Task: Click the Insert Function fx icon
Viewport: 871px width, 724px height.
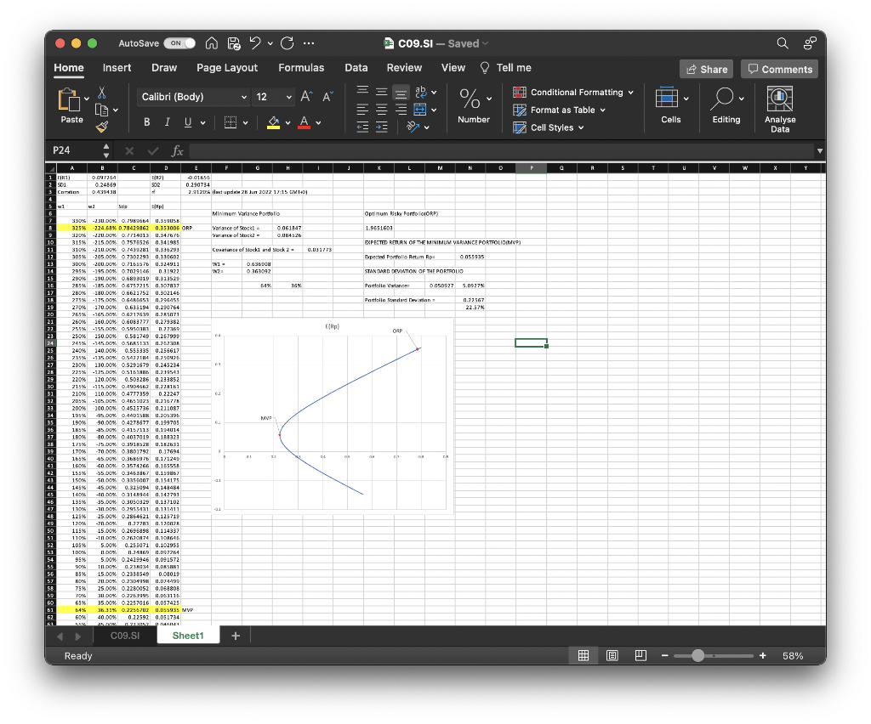Action: pos(177,150)
